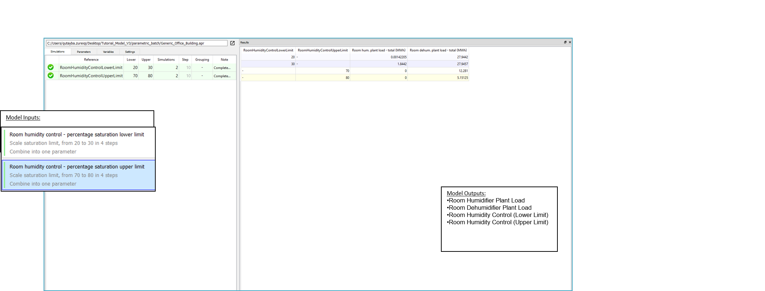765x291 pixels.
Task: Click the green check icon for RoomHumidityControlUpperLimit
Action: [50, 75]
